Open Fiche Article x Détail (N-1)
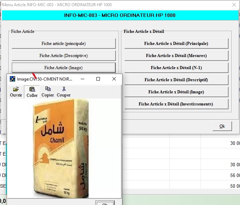The image size is (240, 205). point(176,68)
